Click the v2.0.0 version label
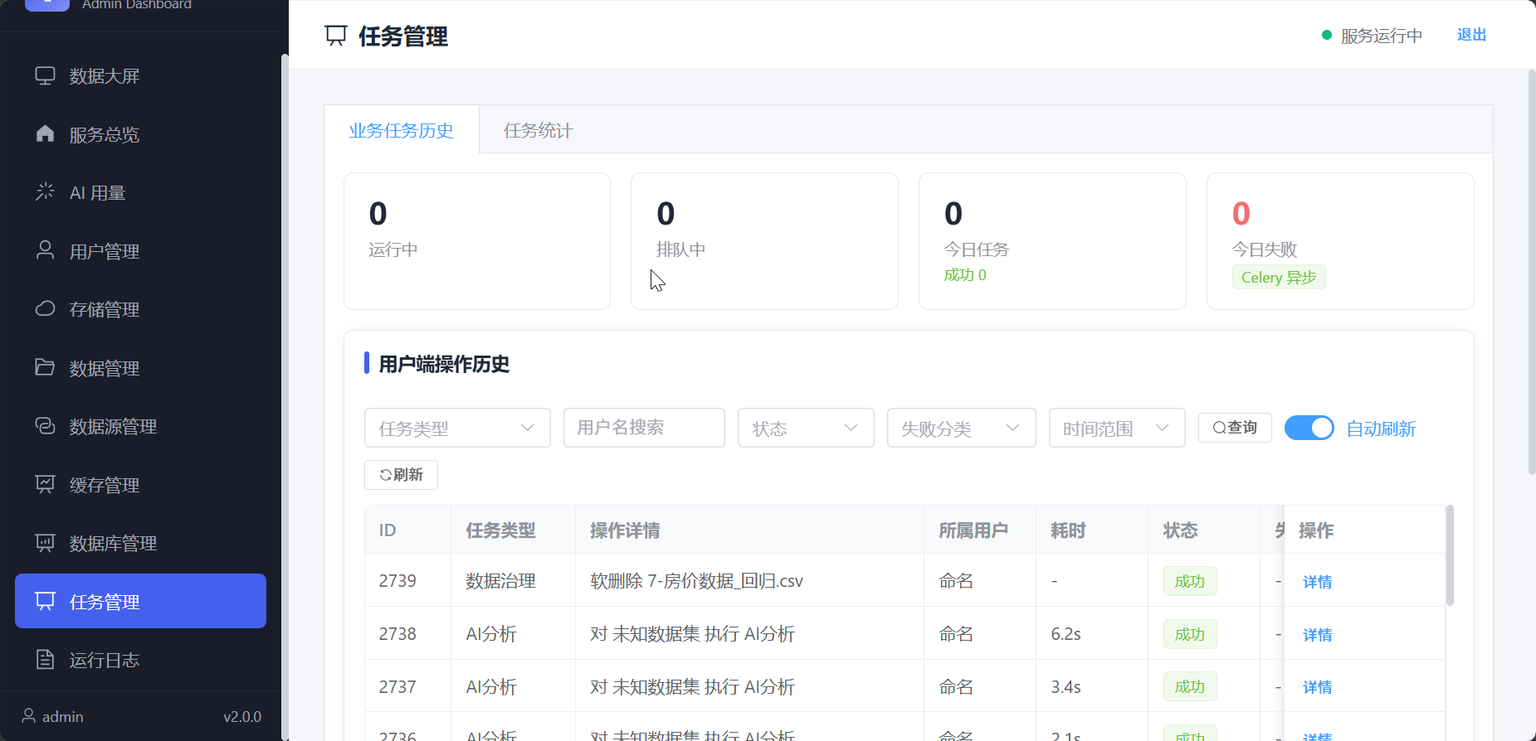This screenshot has width=1536, height=741. click(x=242, y=717)
